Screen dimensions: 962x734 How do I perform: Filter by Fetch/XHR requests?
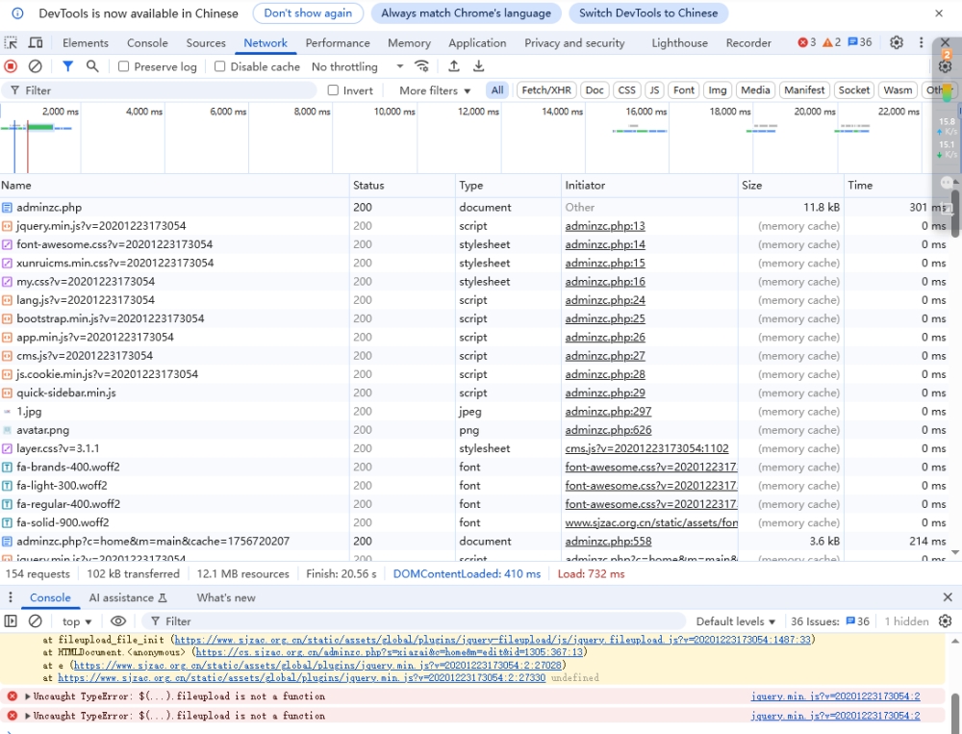pos(546,90)
